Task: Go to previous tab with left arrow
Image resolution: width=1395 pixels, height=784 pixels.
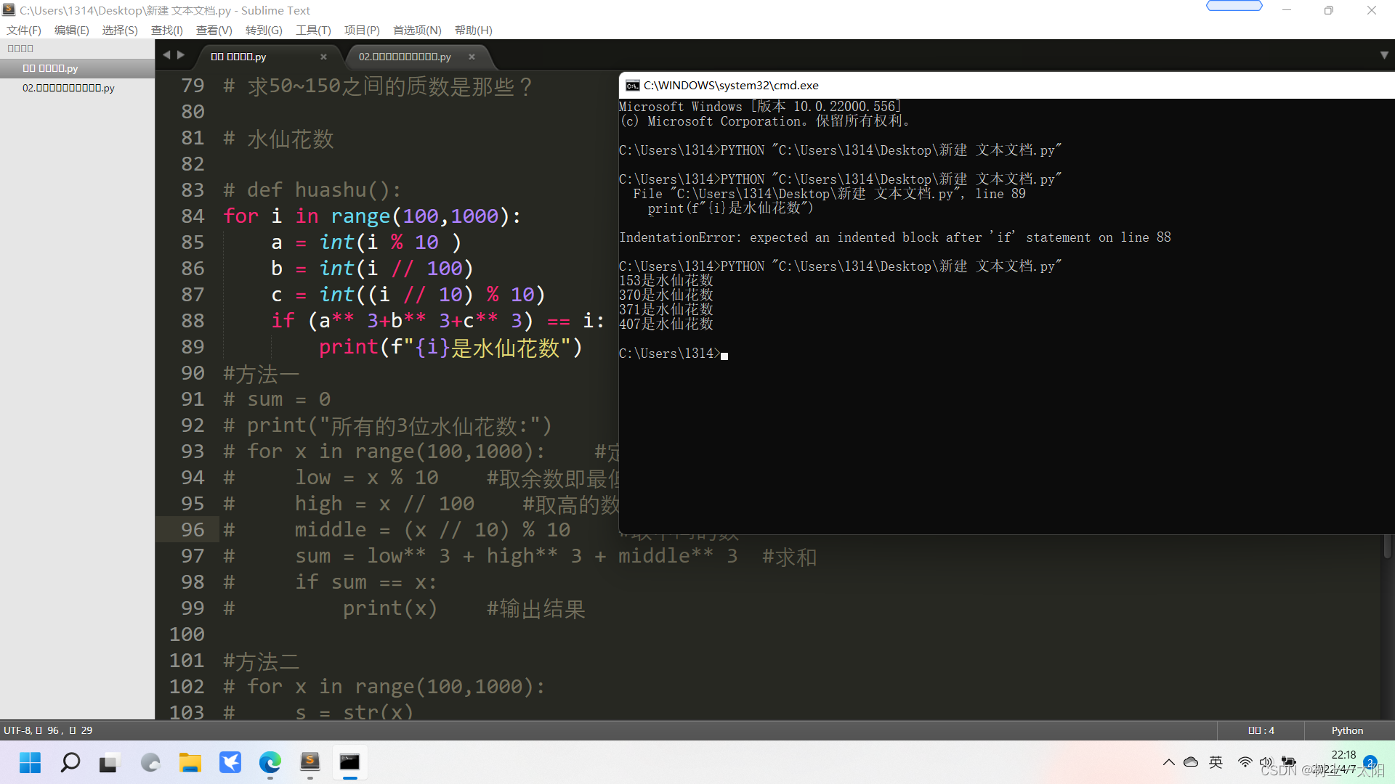Action: pos(166,55)
